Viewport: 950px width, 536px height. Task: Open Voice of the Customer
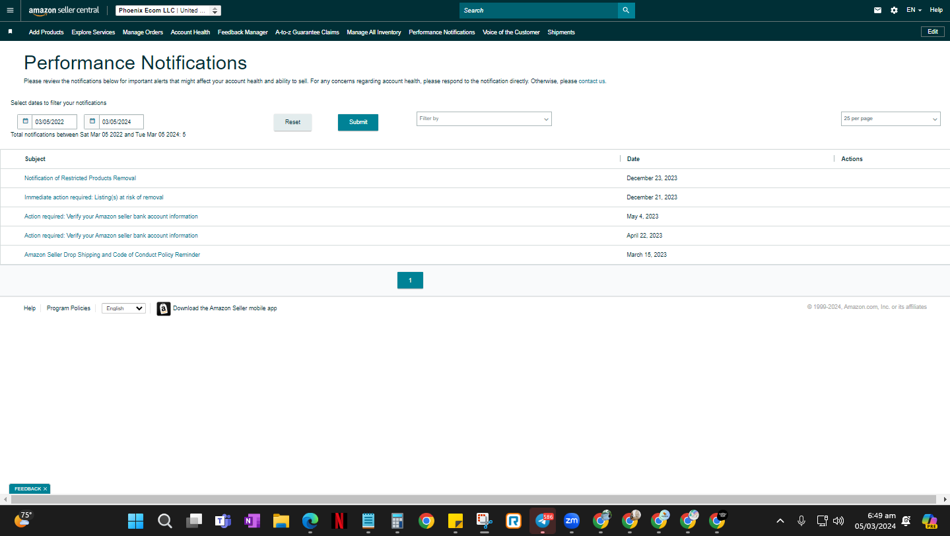[511, 32]
